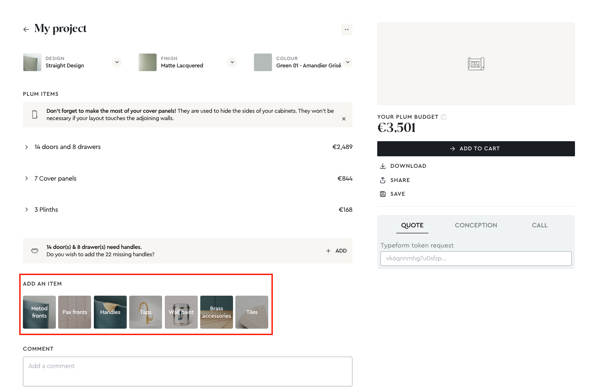Screen dimensions: 591x391
Task: Select the Green 01 colour swatch
Action: (263, 62)
